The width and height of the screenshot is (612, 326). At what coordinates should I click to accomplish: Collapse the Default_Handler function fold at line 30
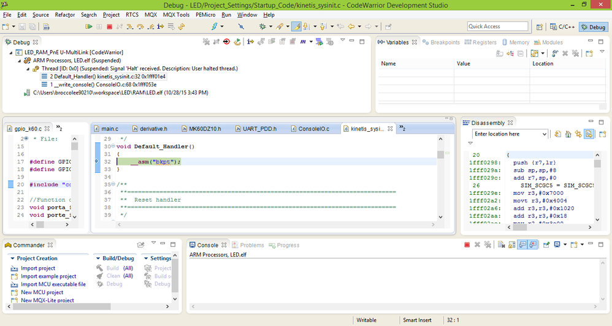point(113,146)
